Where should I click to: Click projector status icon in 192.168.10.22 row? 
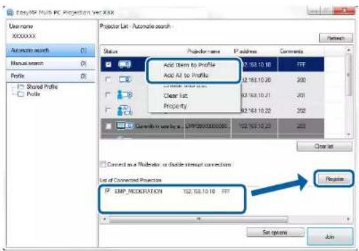(124, 110)
